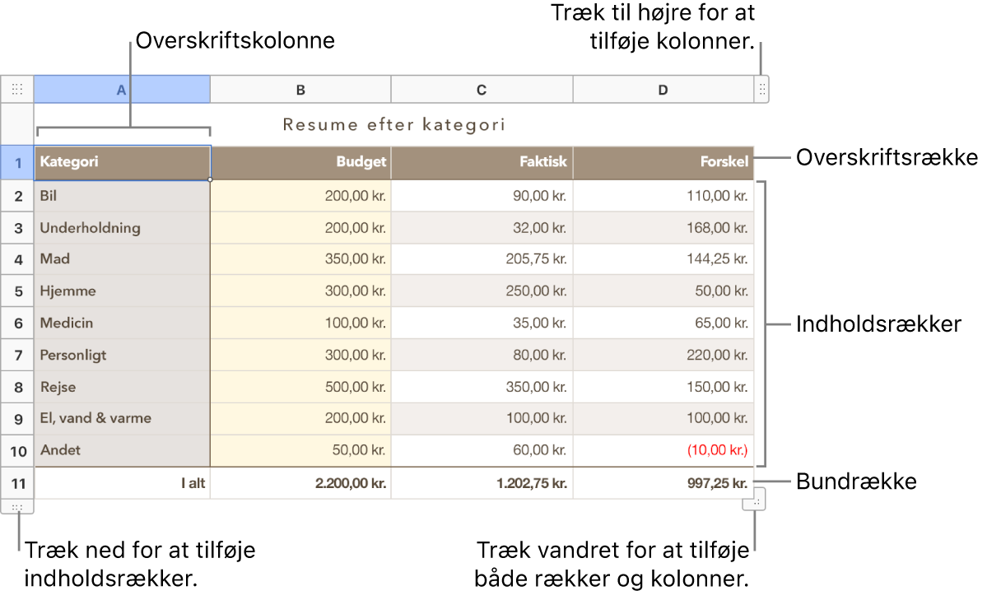Click the 'Budget' header cell
This screenshot has width=987, height=600.
click(x=300, y=162)
